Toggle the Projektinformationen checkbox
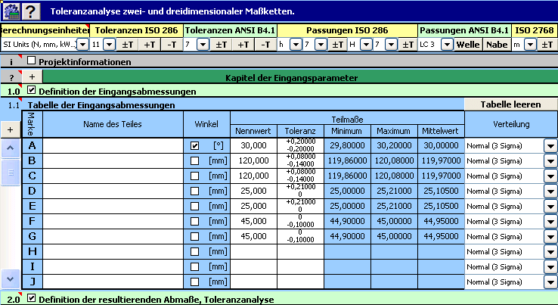Screen dimensions: 558x305 31,61
